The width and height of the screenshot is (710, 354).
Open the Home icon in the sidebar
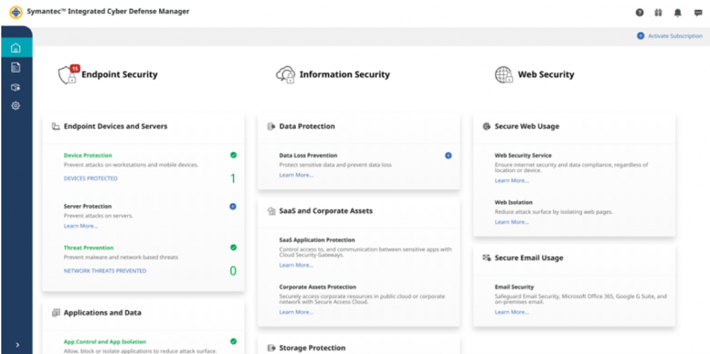pyautogui.click(x=16, y=48)
